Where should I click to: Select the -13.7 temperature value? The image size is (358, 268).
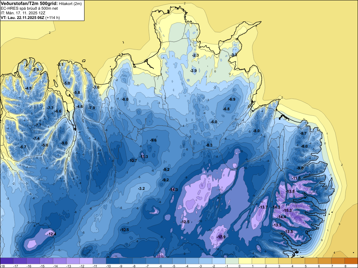tap(263, 207)
